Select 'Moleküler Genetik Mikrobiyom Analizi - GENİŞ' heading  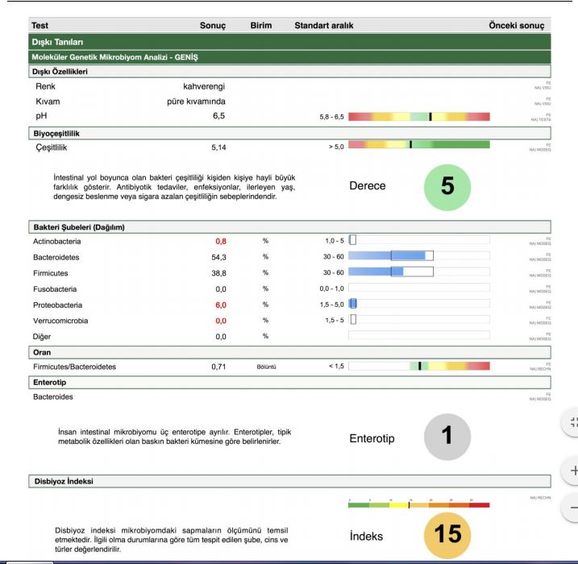[x=289, y=57]
